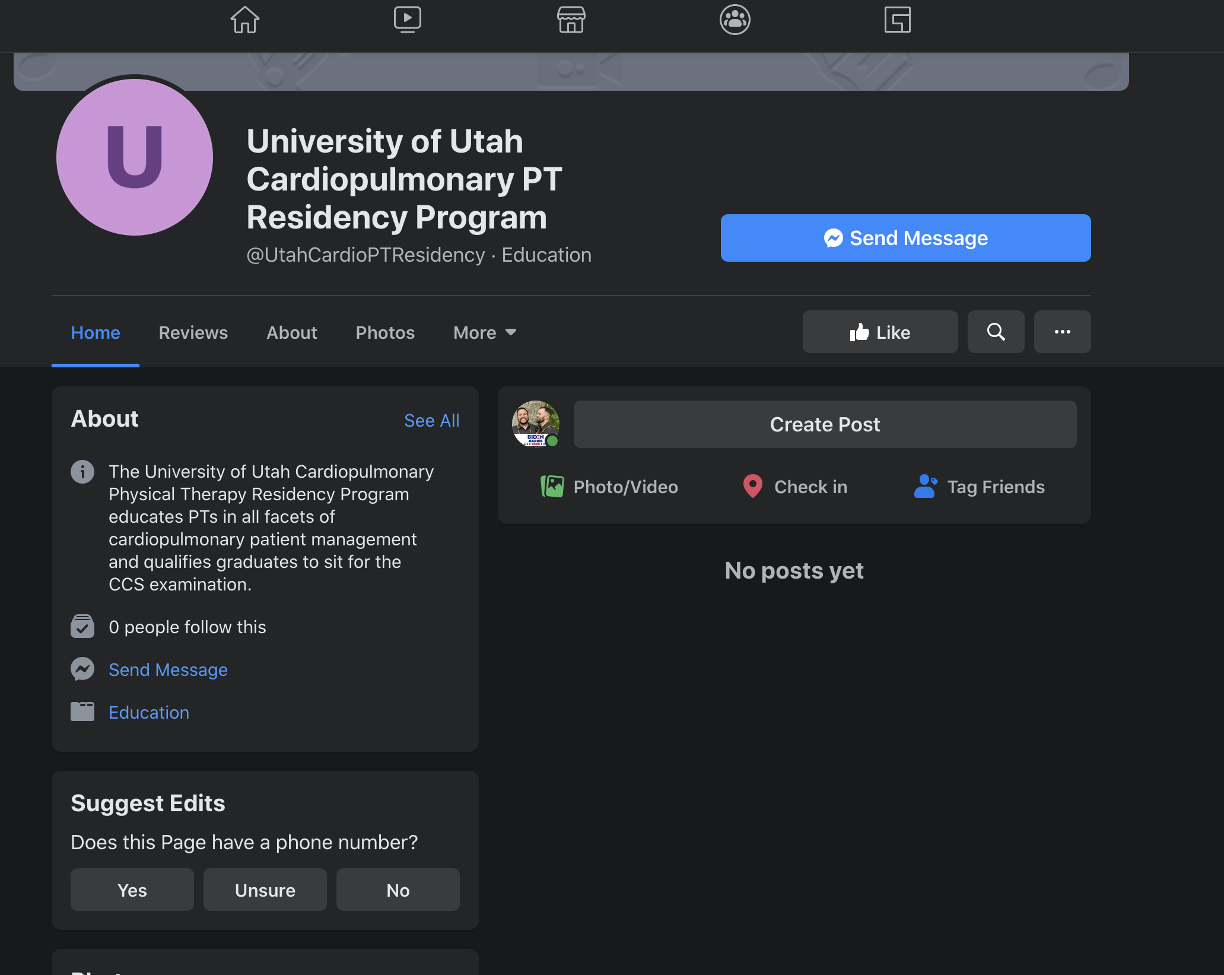Screen dimensions: 1224x975
Task: Click the Create Post field
Action: tap(825, 424)
